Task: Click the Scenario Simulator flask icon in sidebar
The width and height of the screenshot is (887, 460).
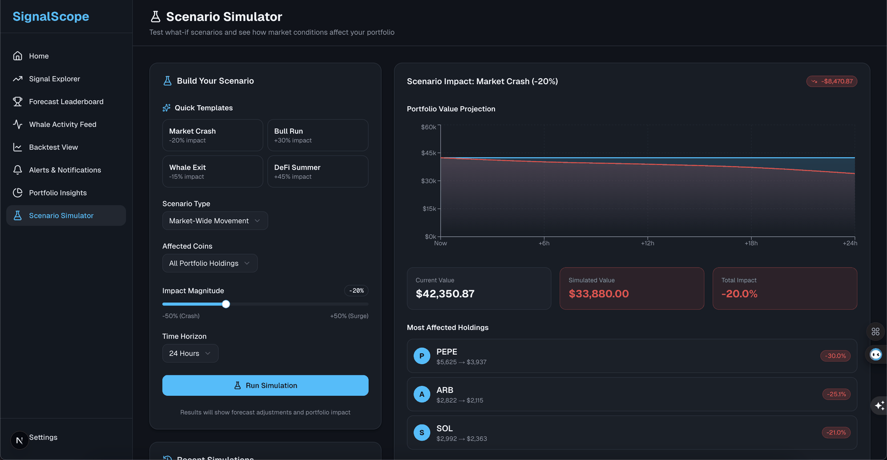Action: [x=18, y=215]
